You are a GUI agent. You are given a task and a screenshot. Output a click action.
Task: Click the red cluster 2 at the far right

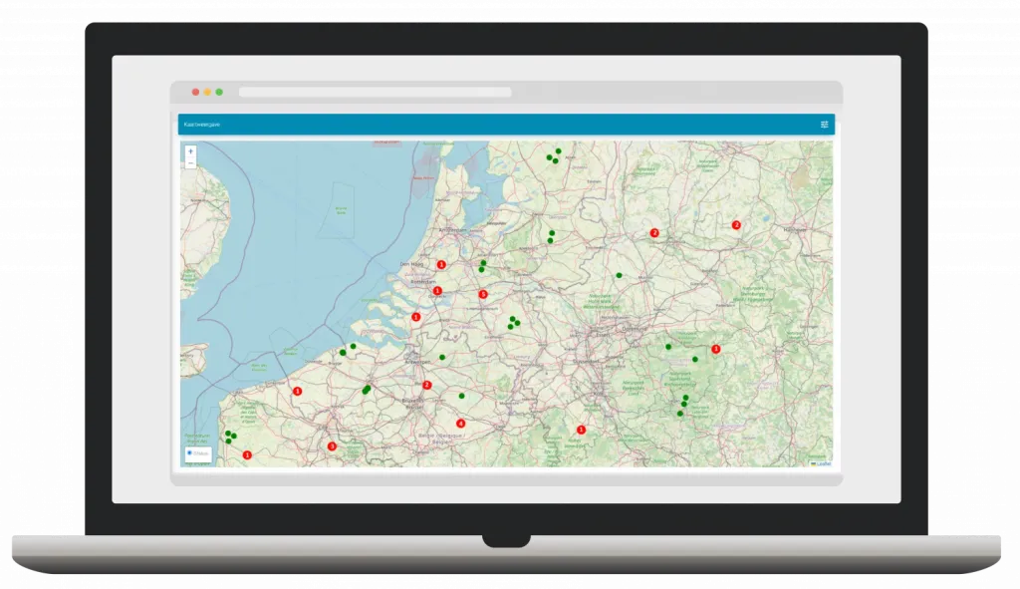click(x=736, y=224)
